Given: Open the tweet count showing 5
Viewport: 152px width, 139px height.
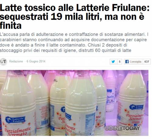Looking at the screenshot, I should pos(120,62).
